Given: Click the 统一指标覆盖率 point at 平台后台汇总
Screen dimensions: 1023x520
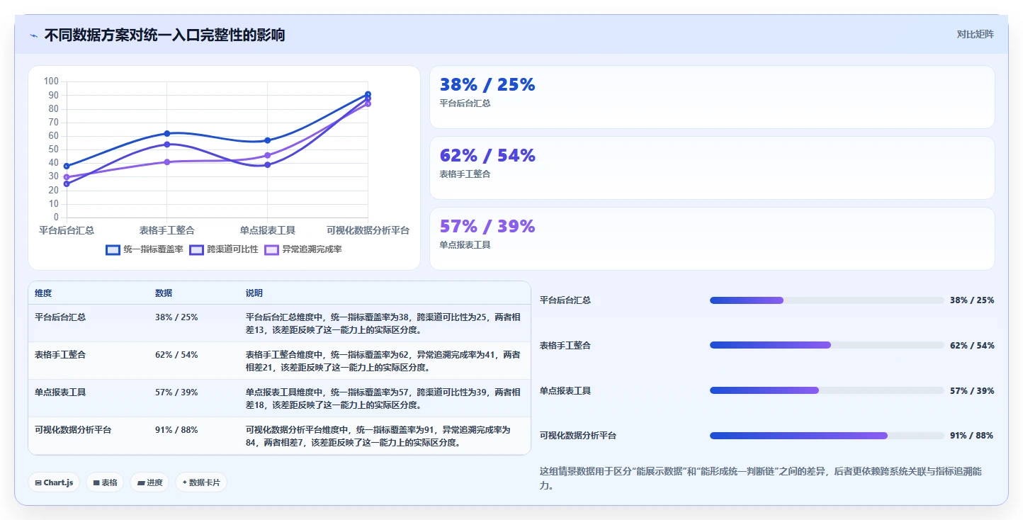Looking at the screenshot, I should tap(67, 166).
